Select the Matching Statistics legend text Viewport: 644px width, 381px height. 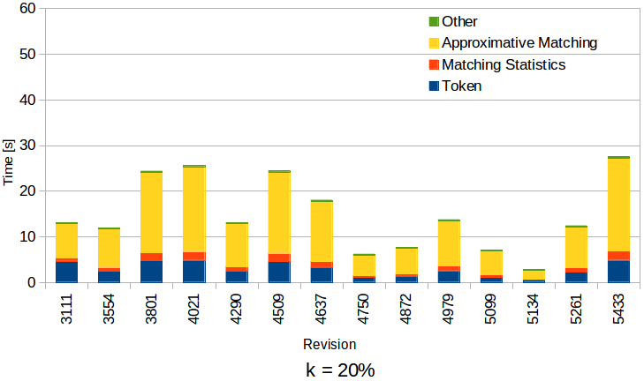(x=503, y=64)
